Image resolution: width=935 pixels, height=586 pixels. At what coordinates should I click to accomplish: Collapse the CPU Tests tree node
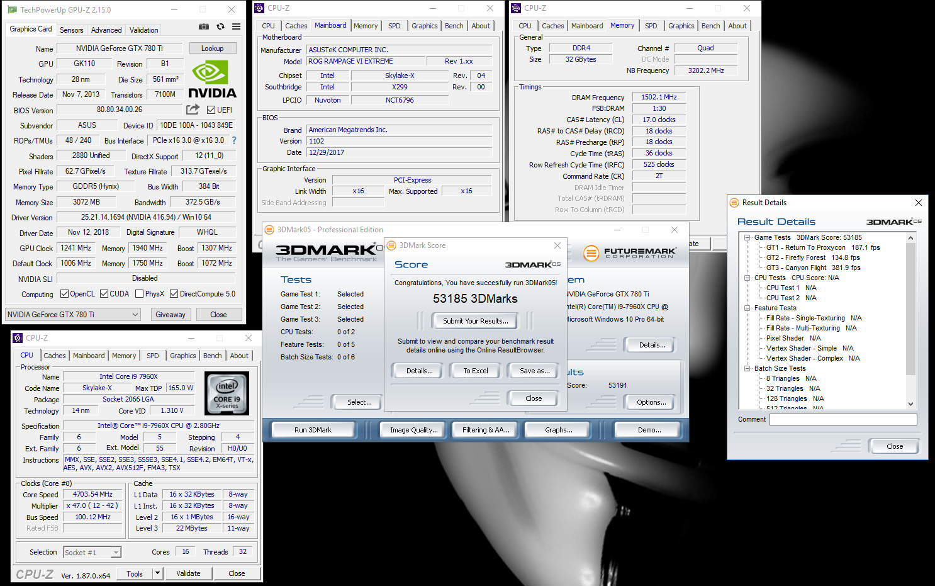pyautogui.click(x=747, y=278)
